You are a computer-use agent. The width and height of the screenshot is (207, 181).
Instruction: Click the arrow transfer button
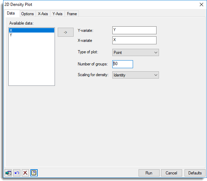click(x=66, y=32)
